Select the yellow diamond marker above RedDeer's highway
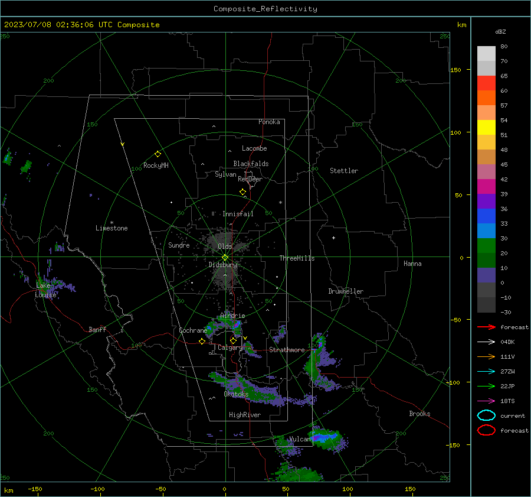 click(x=243, y=192)
